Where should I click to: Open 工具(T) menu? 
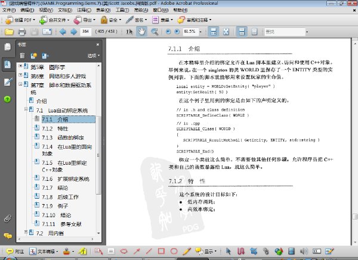122,10
